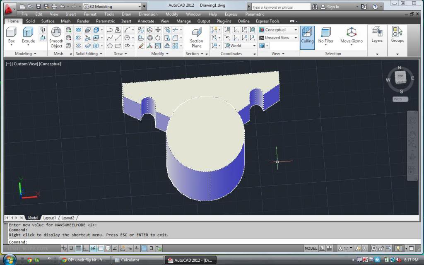Open the Format menu

tap(90, 14)
